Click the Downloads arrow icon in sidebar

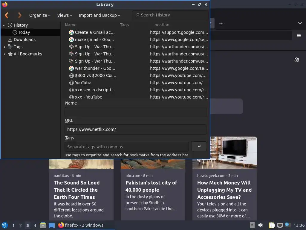[x=10, y=40]
